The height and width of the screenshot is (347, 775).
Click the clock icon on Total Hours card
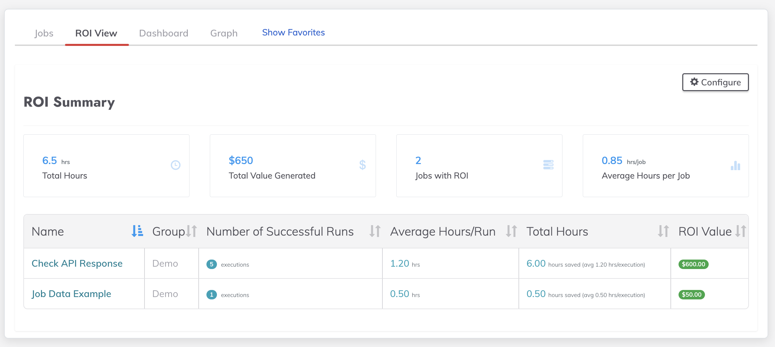176,165
